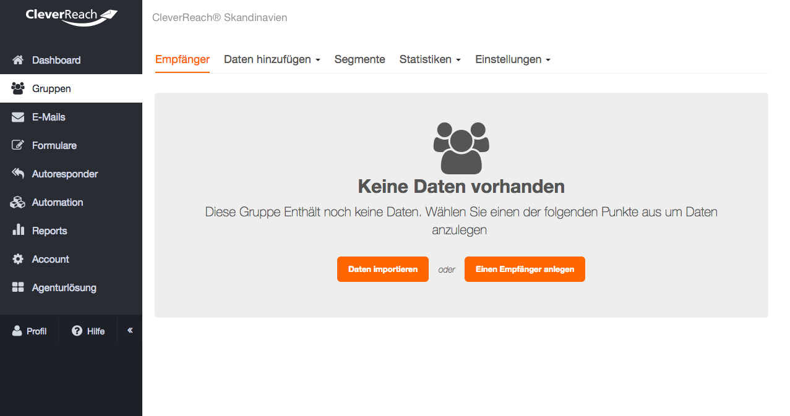Image resolution: width=790 pixels, height=416 pixels.
Task: Expand the Einstellungen dropdown
Action: point(513,59)
